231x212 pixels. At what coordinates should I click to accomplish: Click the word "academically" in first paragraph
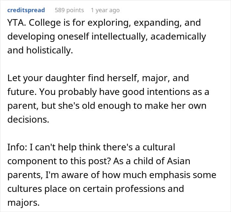pyautogui.click(x=179, y=37)
